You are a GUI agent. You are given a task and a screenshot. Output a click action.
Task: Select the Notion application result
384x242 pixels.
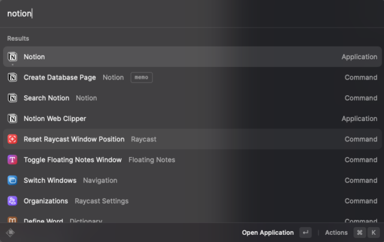coord(192,57)
